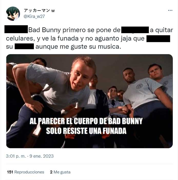Click the words "Bad Bunny" in the tweet text
This screenshot has width=178, height=180.
coord(44,30)
